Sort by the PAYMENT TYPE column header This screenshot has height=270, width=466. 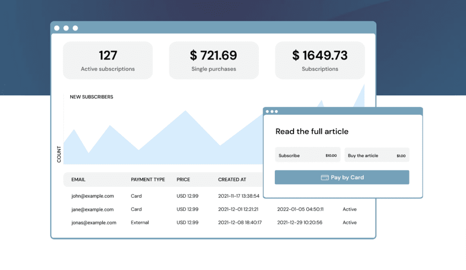[148, 180]
